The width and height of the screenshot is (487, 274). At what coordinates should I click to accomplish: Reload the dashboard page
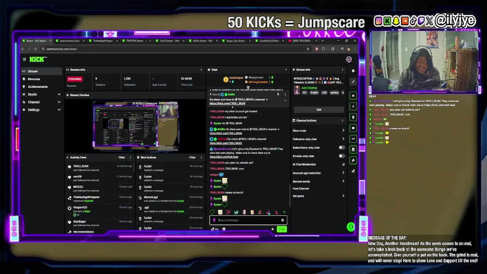click(35, 49)
